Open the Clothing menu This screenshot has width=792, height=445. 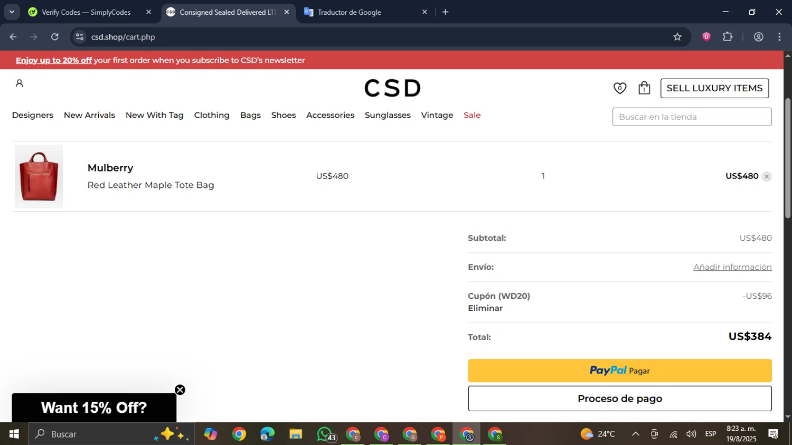point(212,115)
